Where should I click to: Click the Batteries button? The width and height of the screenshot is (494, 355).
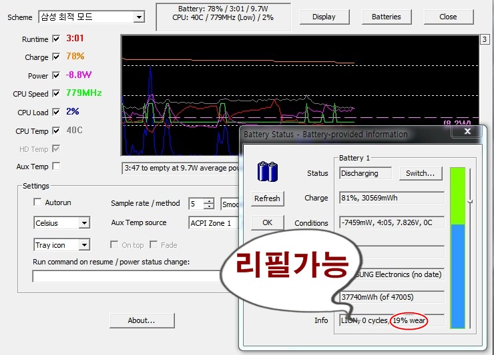tap(387, 17)
